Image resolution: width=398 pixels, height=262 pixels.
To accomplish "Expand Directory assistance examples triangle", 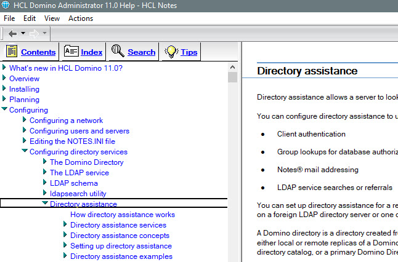I will [x=65, y=255].
